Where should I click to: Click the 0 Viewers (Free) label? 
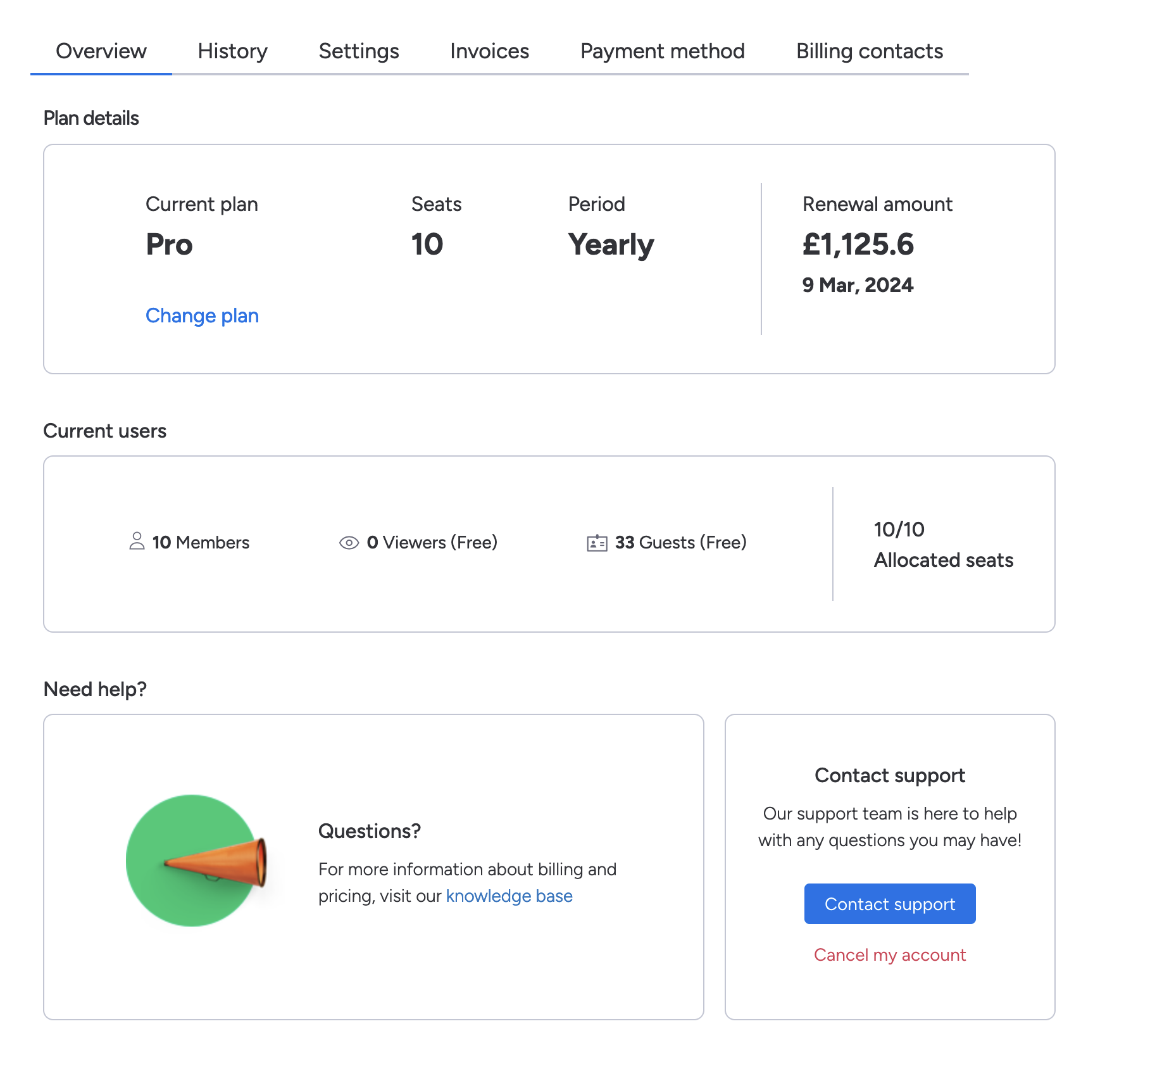(x=432, y=543)
